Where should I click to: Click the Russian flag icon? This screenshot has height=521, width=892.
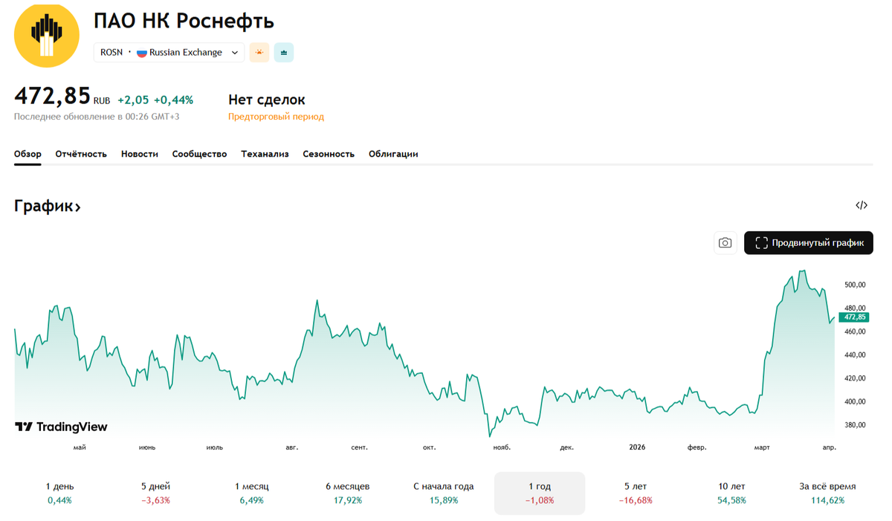click(141, 52)
